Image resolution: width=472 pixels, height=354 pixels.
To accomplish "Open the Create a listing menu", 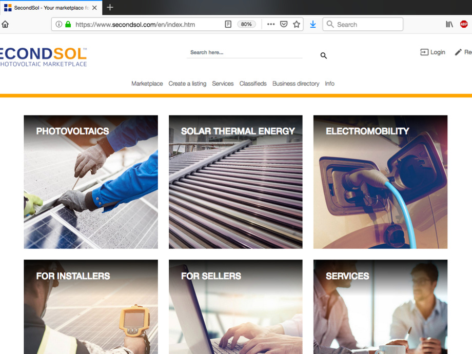I will point(187,84).
